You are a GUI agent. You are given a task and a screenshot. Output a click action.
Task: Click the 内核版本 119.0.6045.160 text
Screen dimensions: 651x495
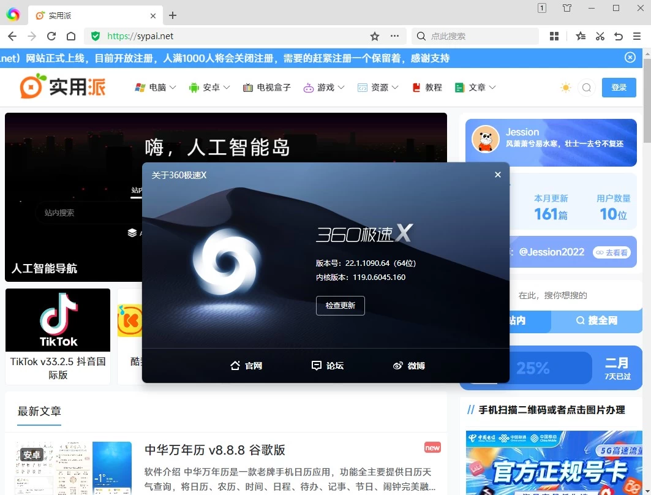pos(360,278)
